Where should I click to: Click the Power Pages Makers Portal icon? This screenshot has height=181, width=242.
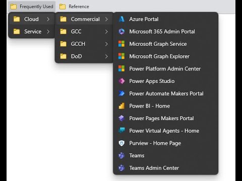[x=122, y=118]
